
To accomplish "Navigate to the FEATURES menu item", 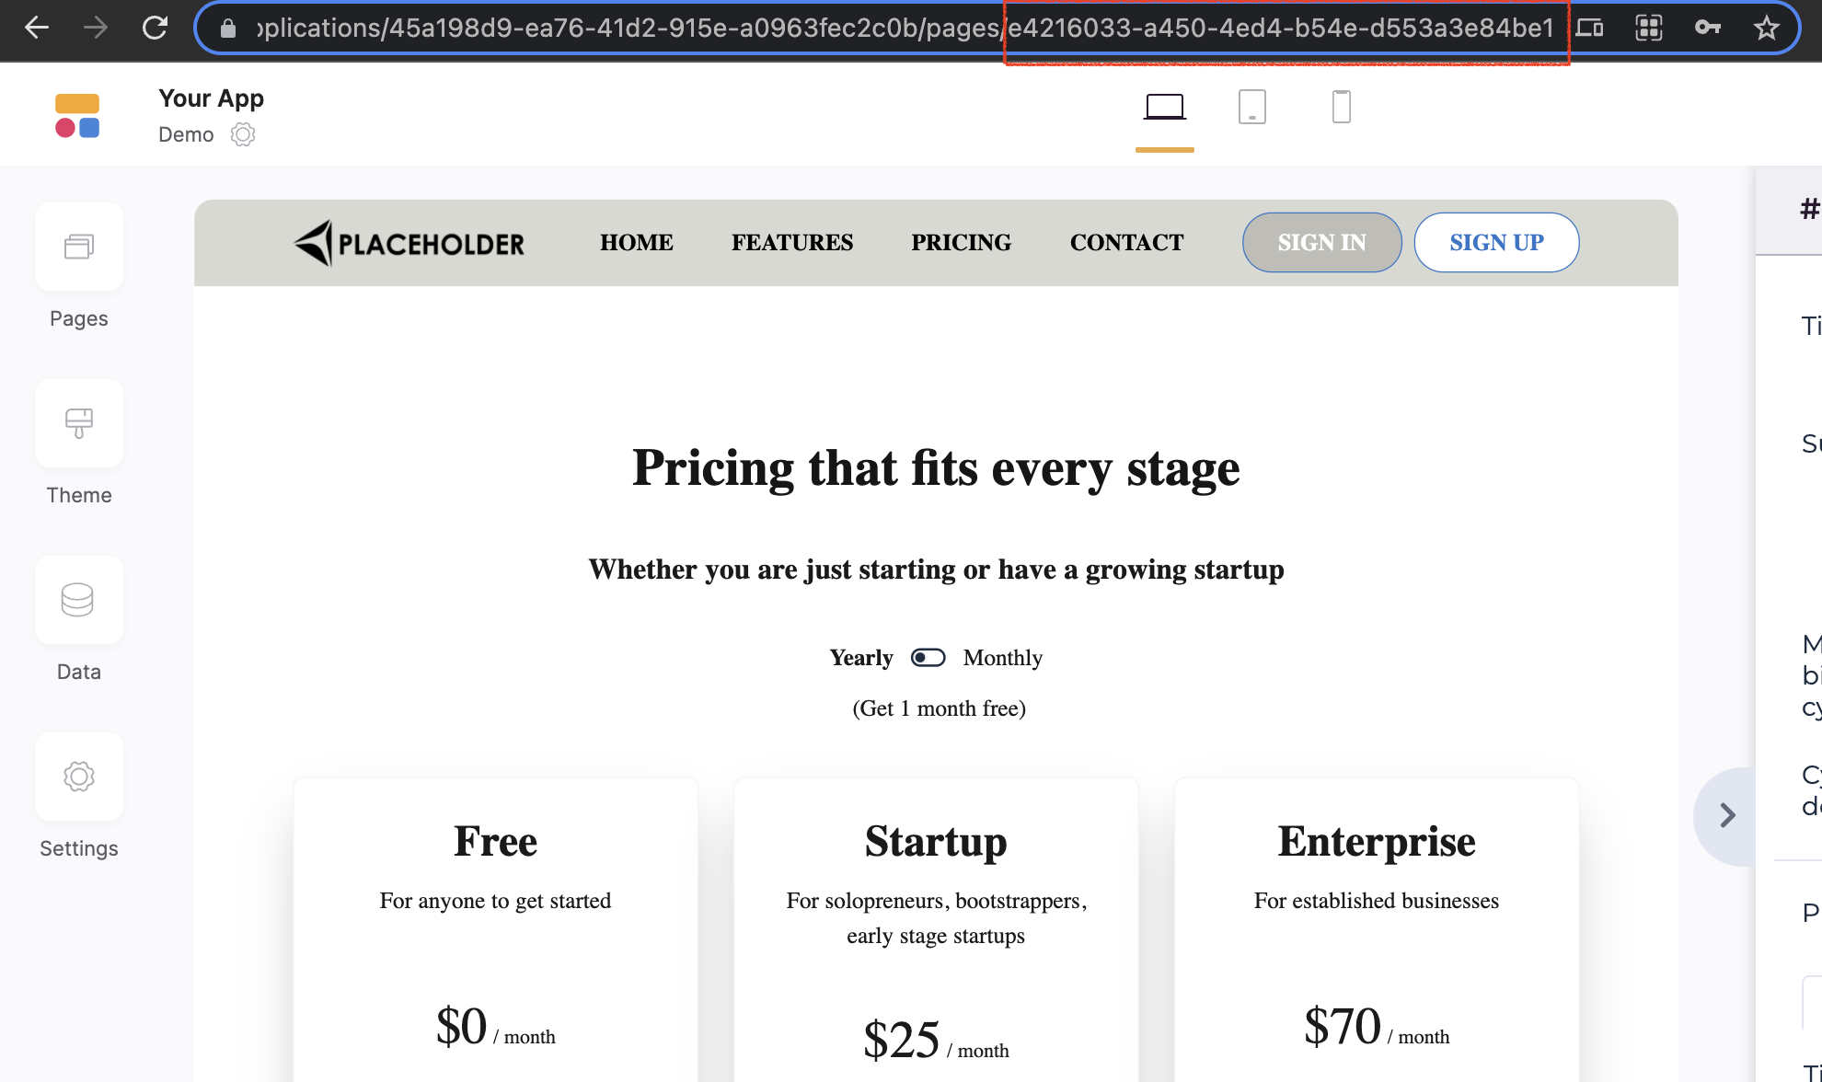I will 792,242.
